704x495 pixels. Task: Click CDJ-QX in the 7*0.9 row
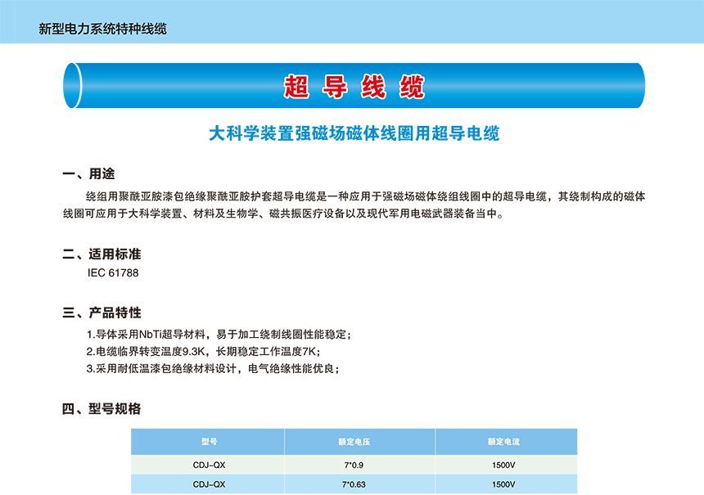point(209,464)
